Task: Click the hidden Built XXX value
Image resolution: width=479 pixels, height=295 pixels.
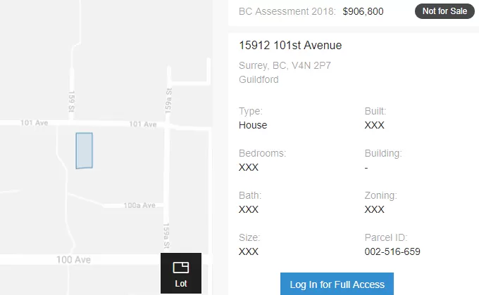Action: pos(374,125)
